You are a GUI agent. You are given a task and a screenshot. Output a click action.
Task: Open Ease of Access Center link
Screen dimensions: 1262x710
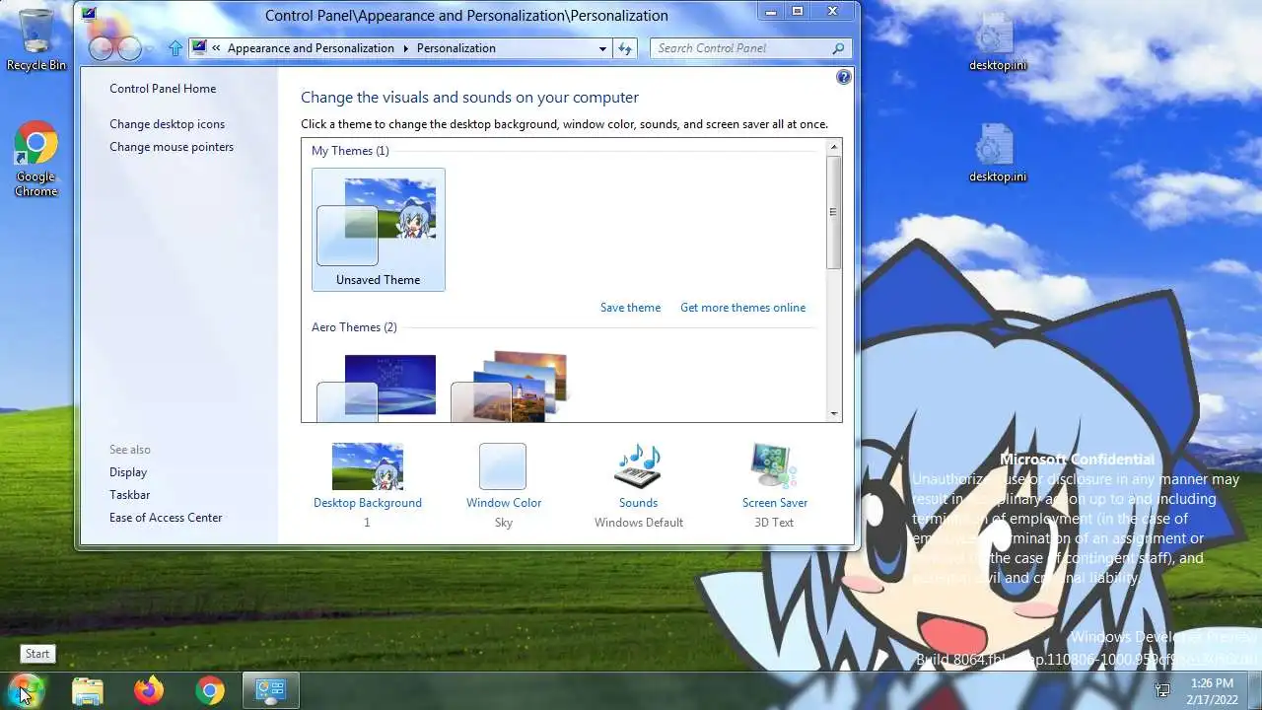point(166,517)
